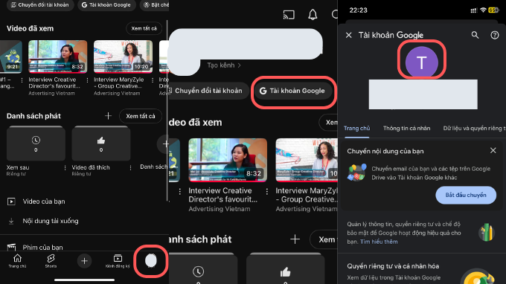Tap Bắt đầu chuyển button
This screenshot has width=506, height=284.
[x=466, y=195]
